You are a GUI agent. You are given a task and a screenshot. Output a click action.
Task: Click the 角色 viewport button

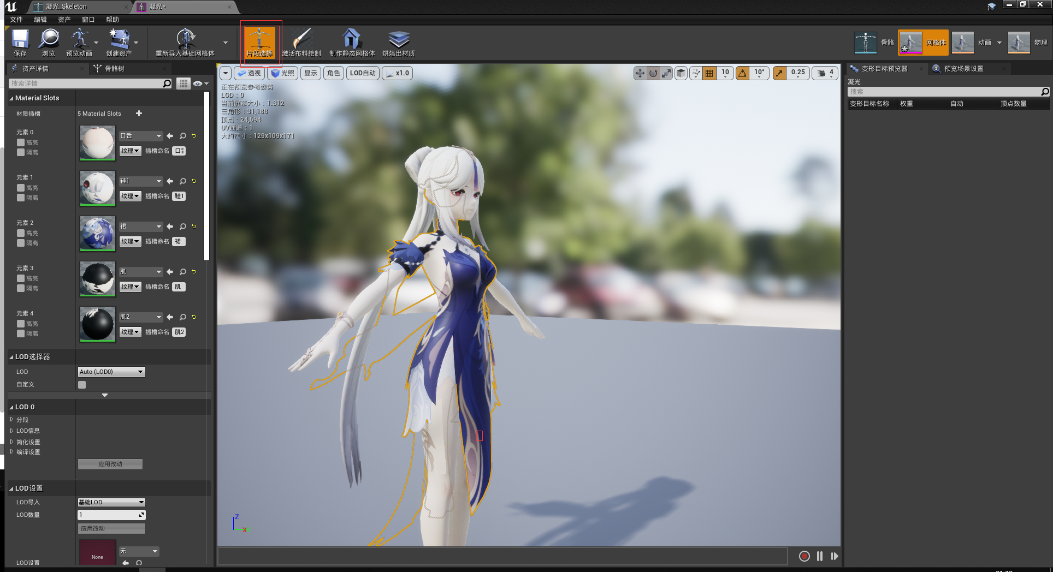[x=334, y=73]
